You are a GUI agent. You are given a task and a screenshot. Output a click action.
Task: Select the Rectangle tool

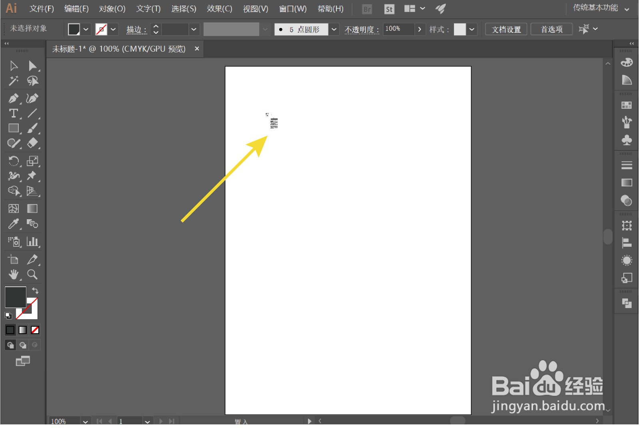point(14,128)
